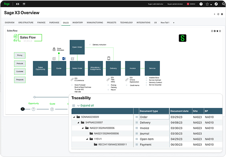The width and height of the screenshot is (226, 157).
Task: Open the MANUFACTURING tab
Action: coord(95,22)
